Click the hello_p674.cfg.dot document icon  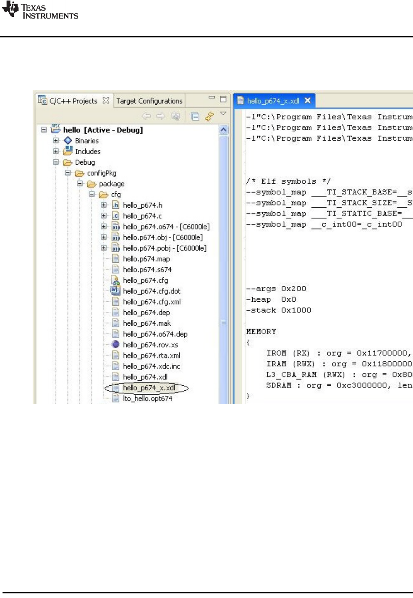(115, 290)
